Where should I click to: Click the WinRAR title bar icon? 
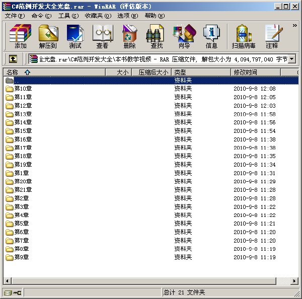[x=7, y=7]
